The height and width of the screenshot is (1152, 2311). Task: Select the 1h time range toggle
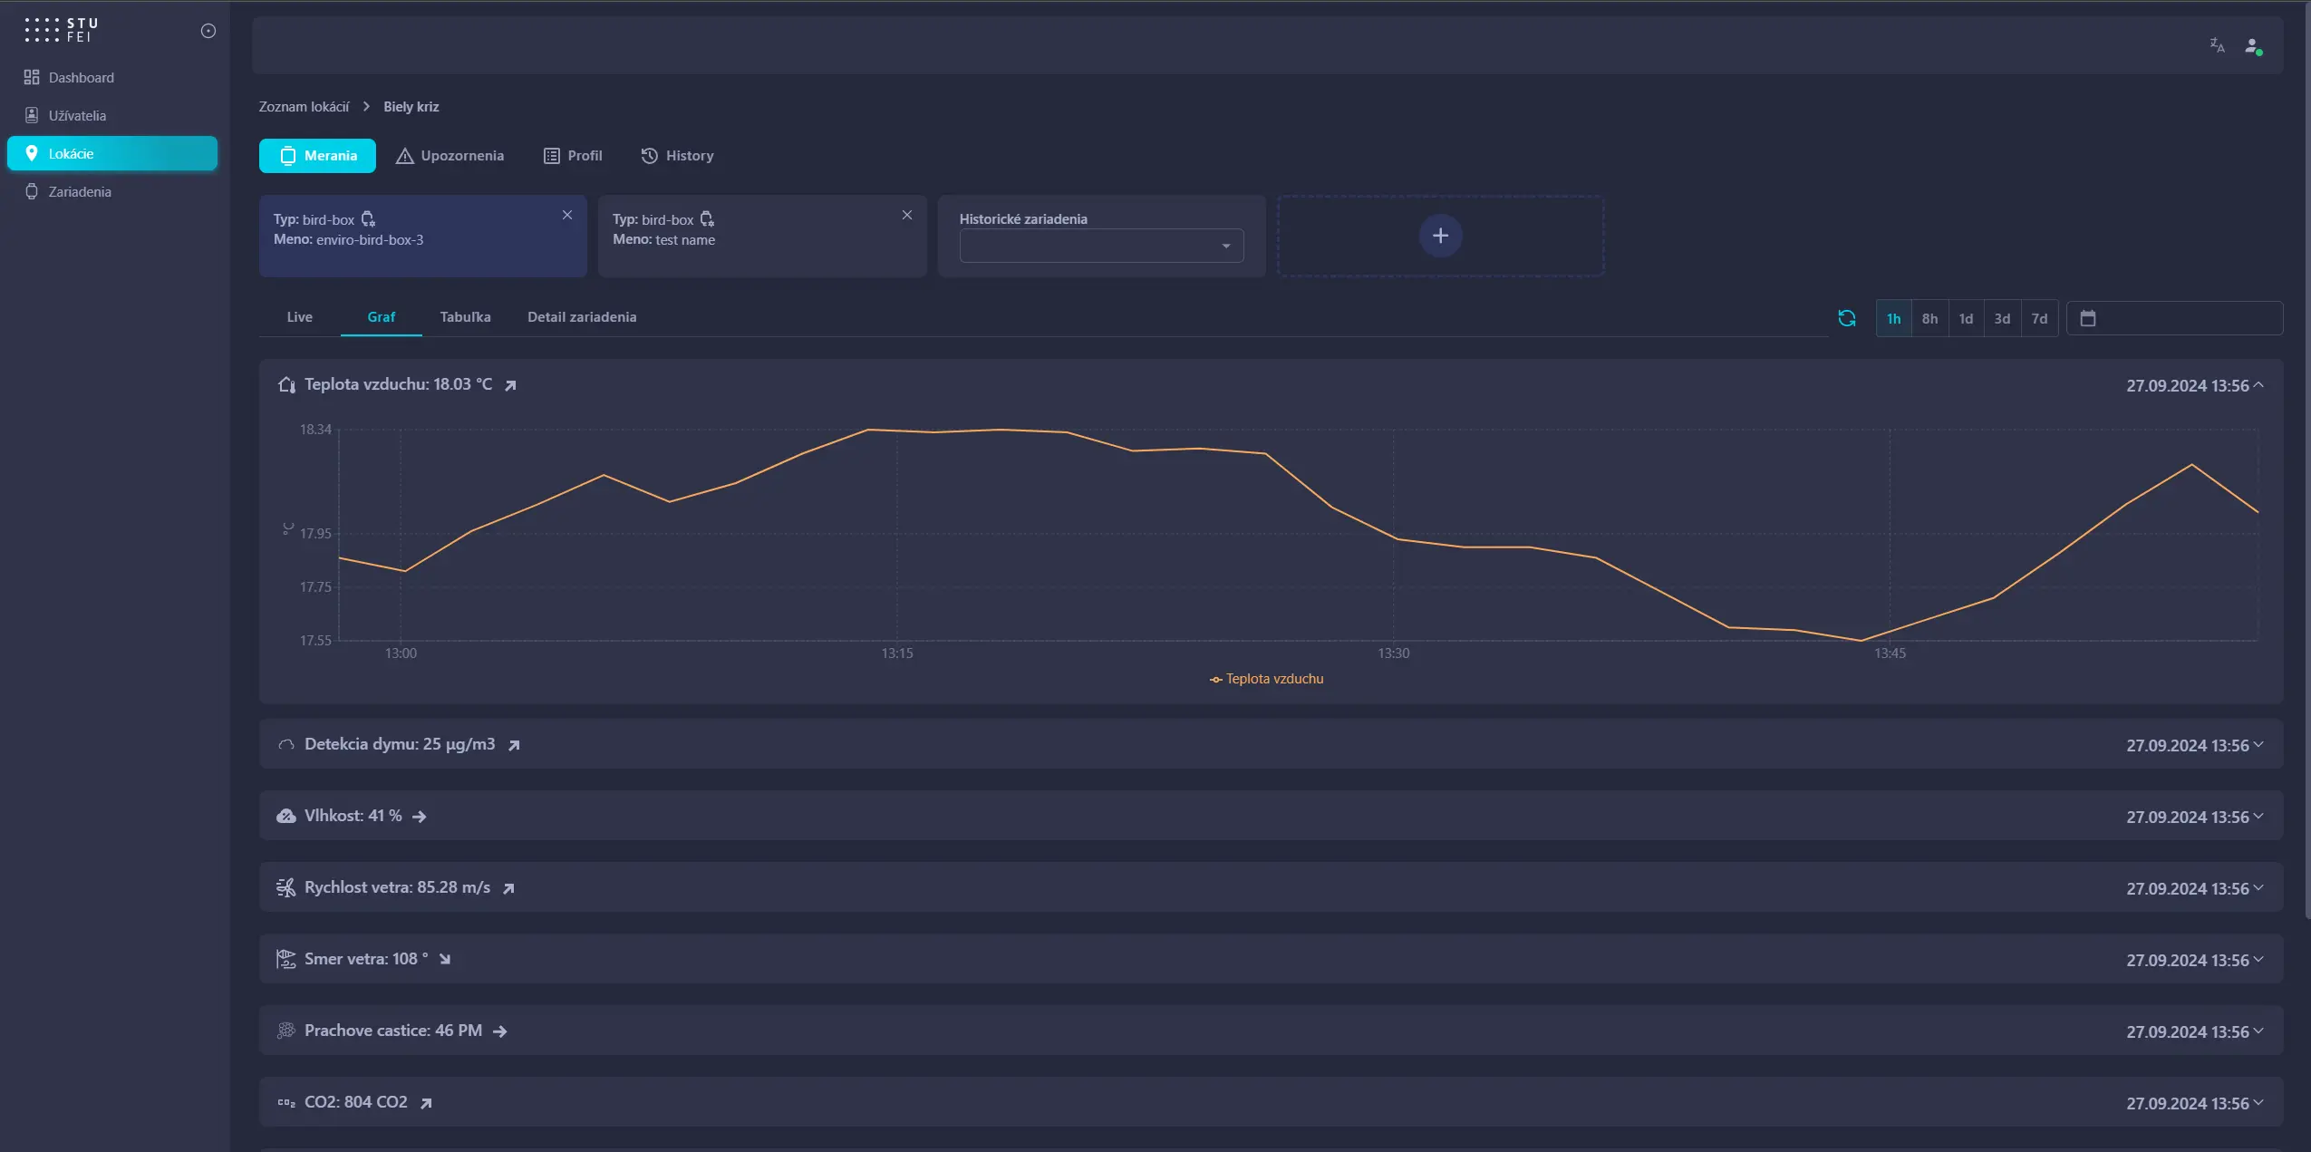click(1893, 319)
